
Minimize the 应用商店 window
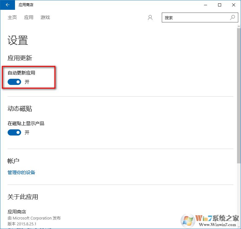[x=206, y=5]
